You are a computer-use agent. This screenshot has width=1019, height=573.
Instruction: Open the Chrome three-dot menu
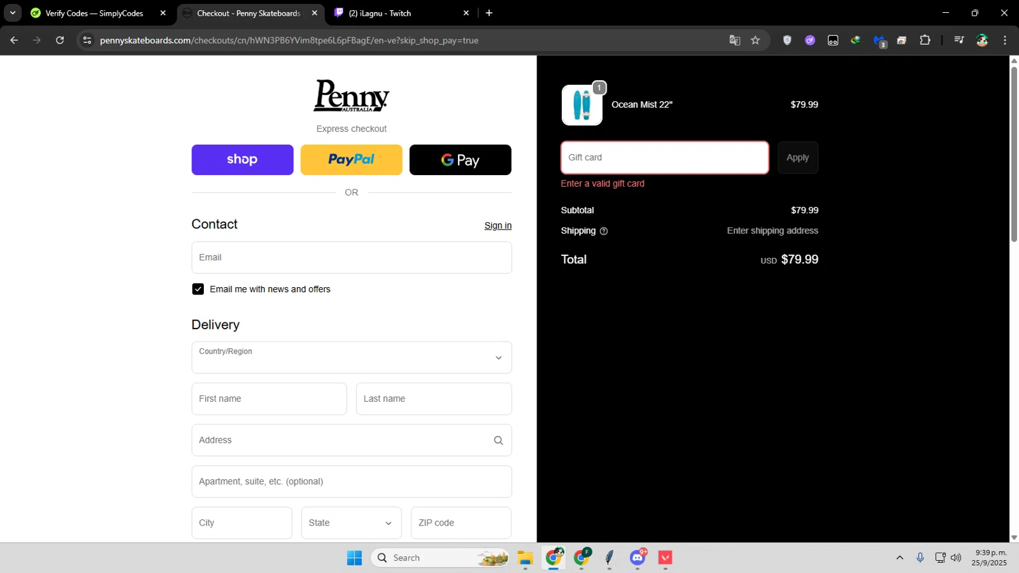pos(1005,40)
